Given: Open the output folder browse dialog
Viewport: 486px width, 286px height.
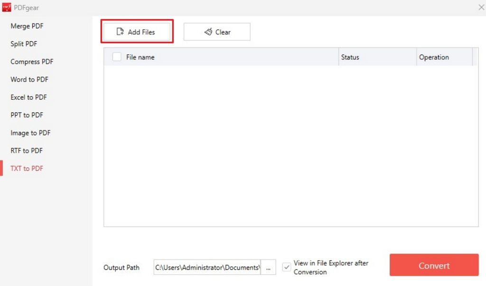Looking at the screenshot, I should [x=269, y=268].
